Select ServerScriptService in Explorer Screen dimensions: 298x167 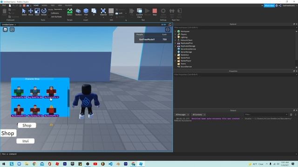pyautogui.click(x=188, y=49)
